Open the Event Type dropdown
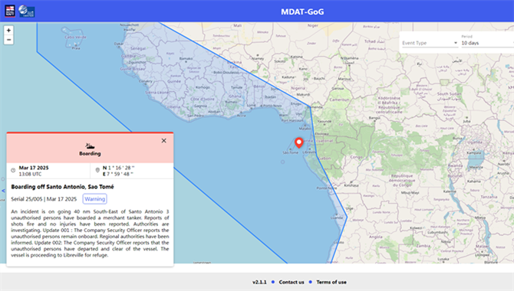Screen dimensions: 514x291 click(430, 43)
